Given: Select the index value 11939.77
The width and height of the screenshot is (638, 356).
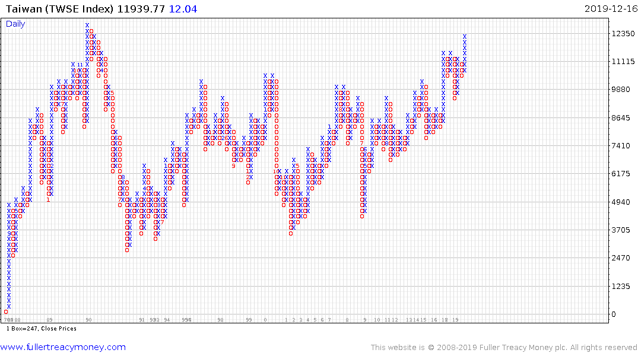Looking at the screenshot, I should point(141,9).
